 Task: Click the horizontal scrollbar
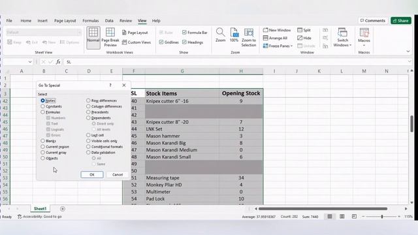click(x=323, y=209)
